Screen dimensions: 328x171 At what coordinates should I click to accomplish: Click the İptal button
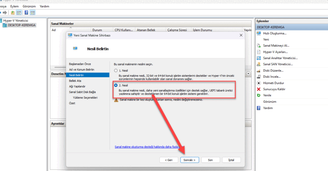tap(231, 160)
